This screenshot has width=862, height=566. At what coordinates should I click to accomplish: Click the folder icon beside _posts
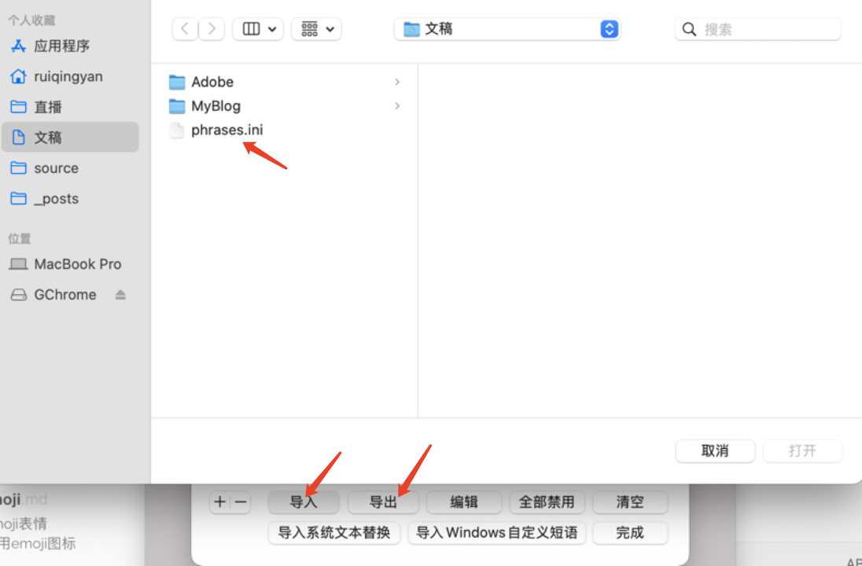click(x=18, y=198)
